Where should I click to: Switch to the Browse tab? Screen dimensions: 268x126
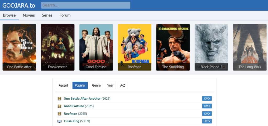pos(9,15)
